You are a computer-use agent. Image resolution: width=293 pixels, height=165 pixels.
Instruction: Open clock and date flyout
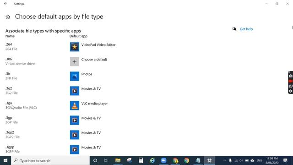(x=272, y=160)
